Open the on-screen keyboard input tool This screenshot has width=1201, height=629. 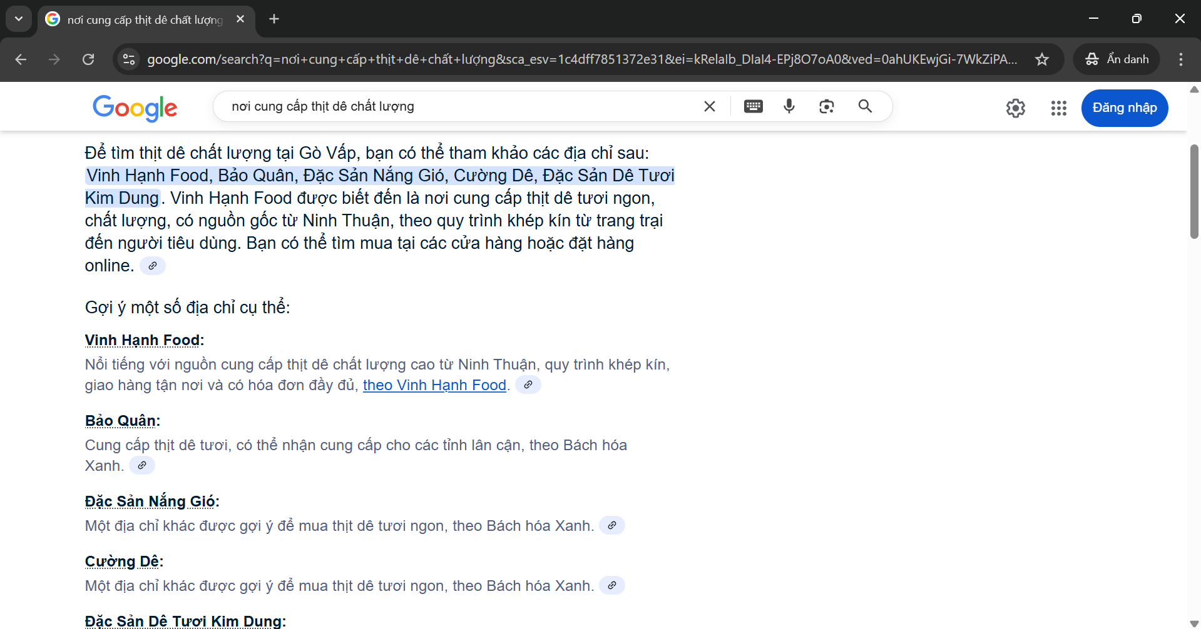pyautogui.click(x=754, y=106)
